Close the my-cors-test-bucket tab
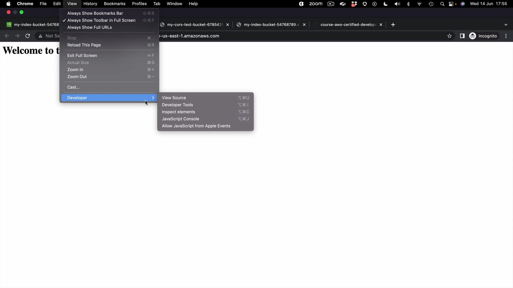Image resolution: width=513 pixels, height=288 pixels. tap(227, 25)
